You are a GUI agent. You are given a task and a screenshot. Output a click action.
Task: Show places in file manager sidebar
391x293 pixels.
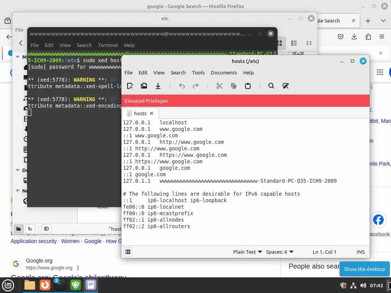(x=18, y=229)
